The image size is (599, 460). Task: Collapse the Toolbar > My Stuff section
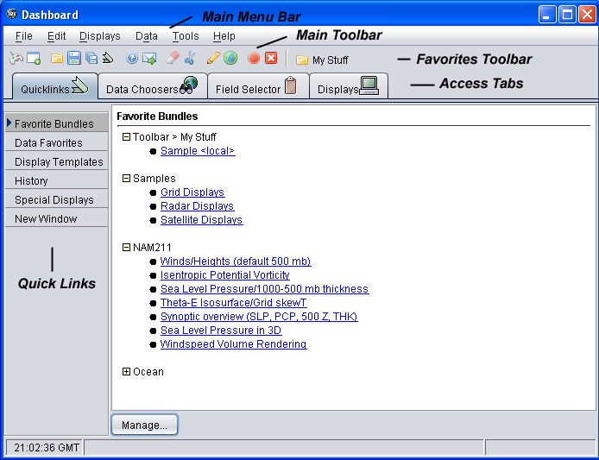[x=127, y=137]
